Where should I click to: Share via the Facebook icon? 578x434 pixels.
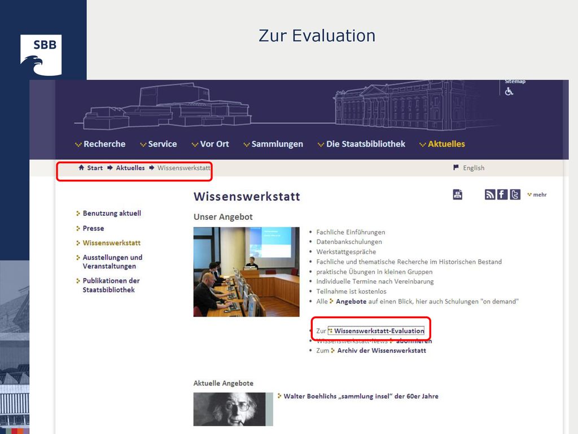tap(502, 194)
